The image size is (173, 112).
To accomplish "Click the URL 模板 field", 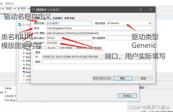I will pyautogui.click(x=99, y=33).
